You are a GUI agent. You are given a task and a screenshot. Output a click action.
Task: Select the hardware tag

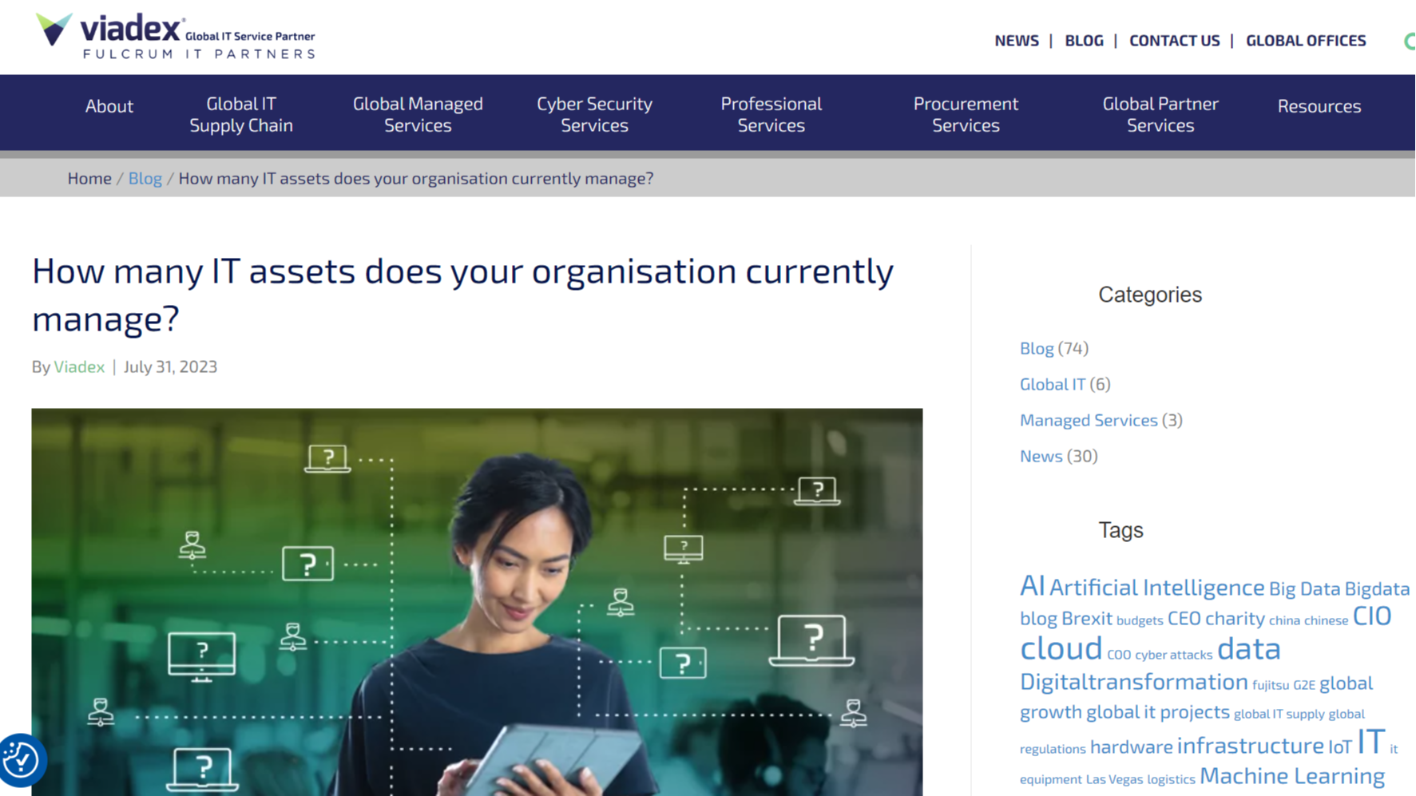(x=1131, y=747)
